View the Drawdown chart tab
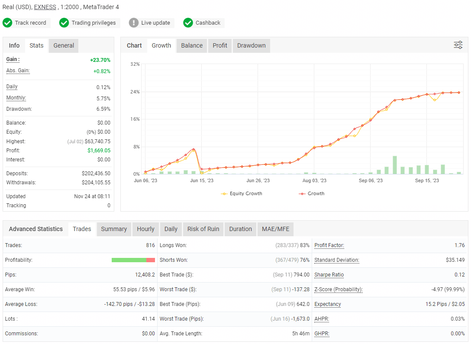 tap(251, 45)
